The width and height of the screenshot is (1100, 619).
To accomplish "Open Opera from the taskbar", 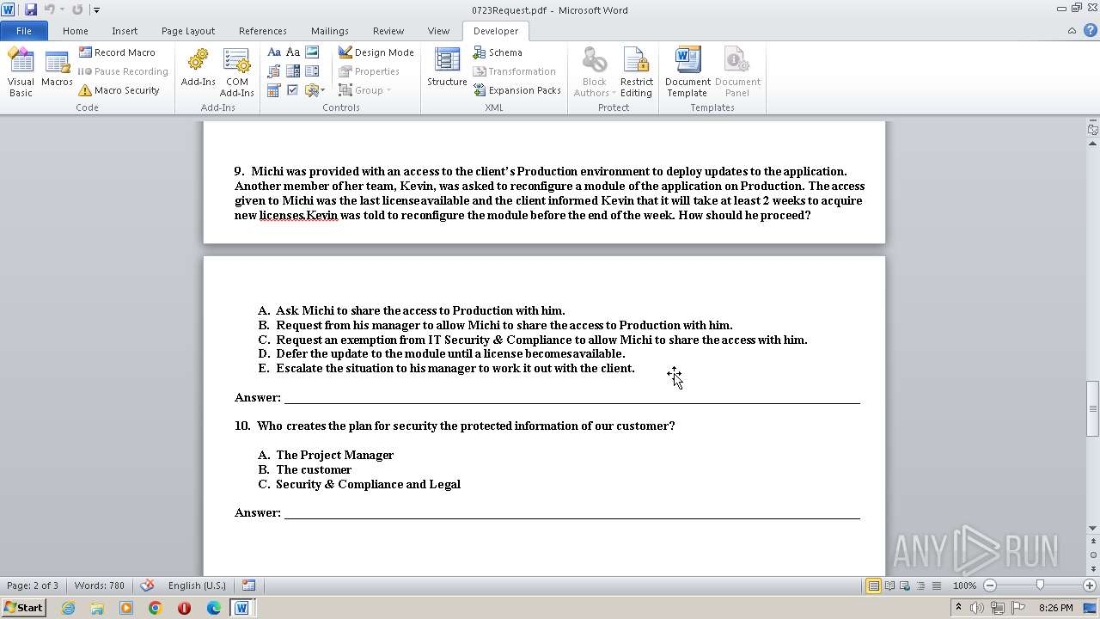I will 184,608.
